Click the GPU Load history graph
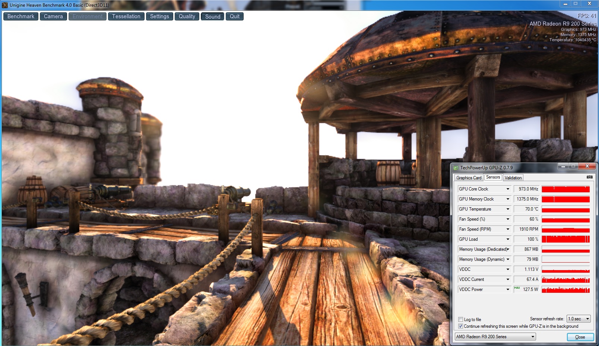 (566, 239)
